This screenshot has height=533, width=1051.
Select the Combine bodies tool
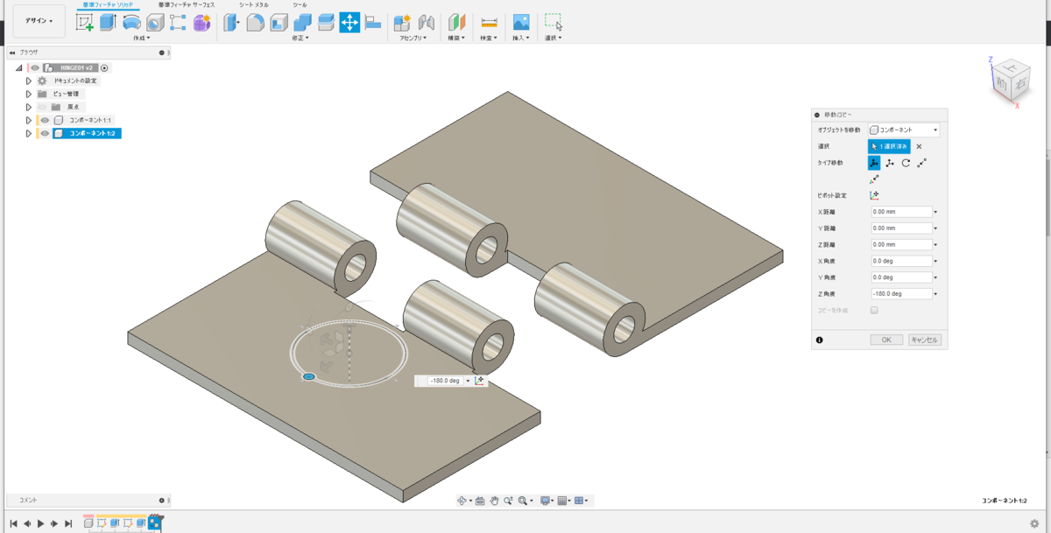(x=303, y=23)
